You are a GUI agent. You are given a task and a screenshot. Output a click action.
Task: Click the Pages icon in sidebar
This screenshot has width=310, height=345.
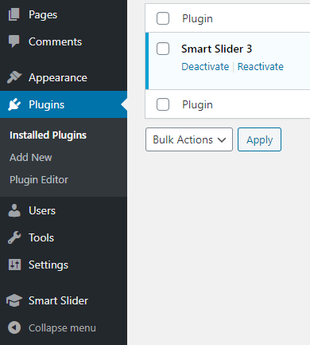click(x=14, y=14)
